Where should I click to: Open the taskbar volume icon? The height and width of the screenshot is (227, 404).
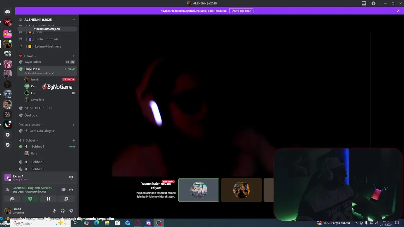(x=376, y=223)
